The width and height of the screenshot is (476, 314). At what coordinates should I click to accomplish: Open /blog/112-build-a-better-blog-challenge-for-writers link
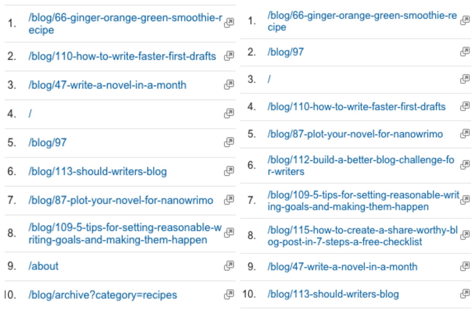point(361,166)
